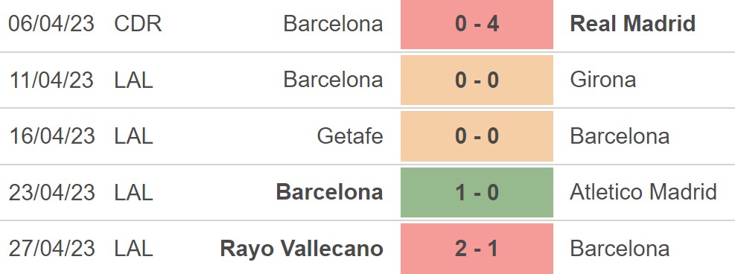Click the CDR competition label
This screenshot has width=735, height=274.
point(139,23)
